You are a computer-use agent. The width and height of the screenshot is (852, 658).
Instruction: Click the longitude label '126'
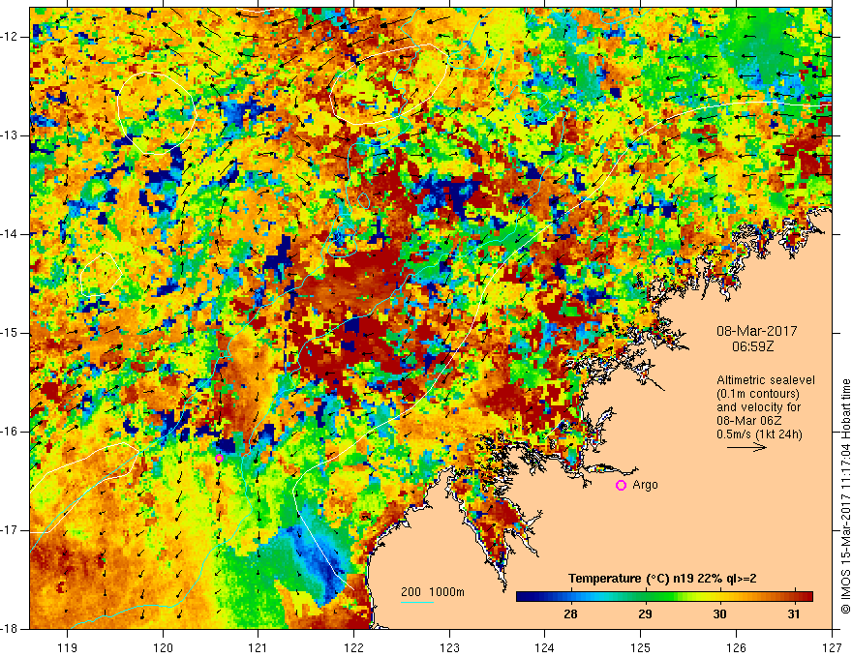(x=736, y=647)
